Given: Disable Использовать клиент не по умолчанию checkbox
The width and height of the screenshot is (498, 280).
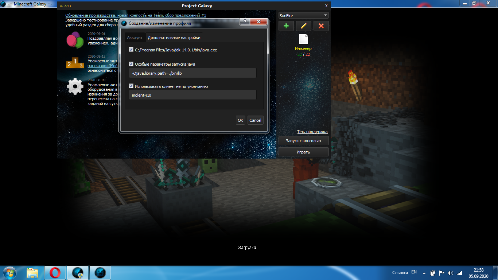Looking at the screenshot, I should (x=131, y=86).
